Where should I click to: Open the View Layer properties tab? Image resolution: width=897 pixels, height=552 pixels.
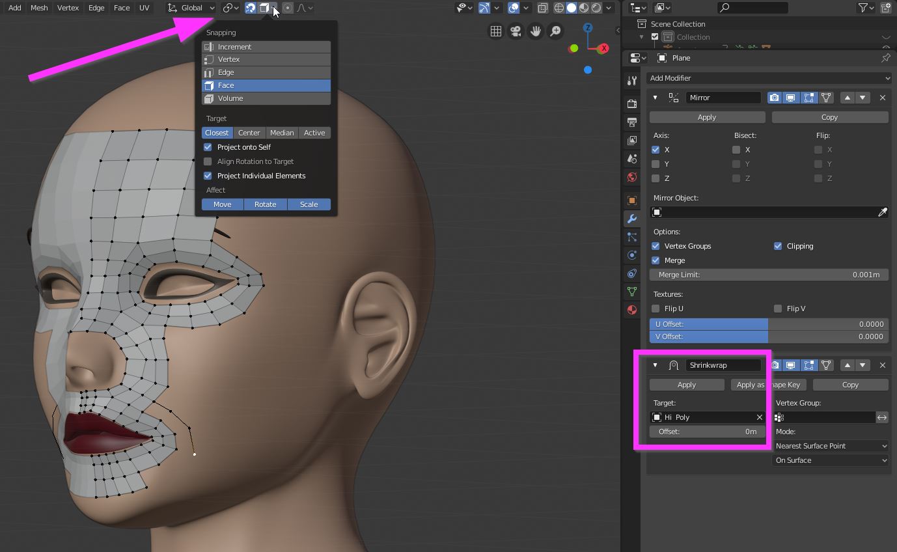tap(632, 141)
